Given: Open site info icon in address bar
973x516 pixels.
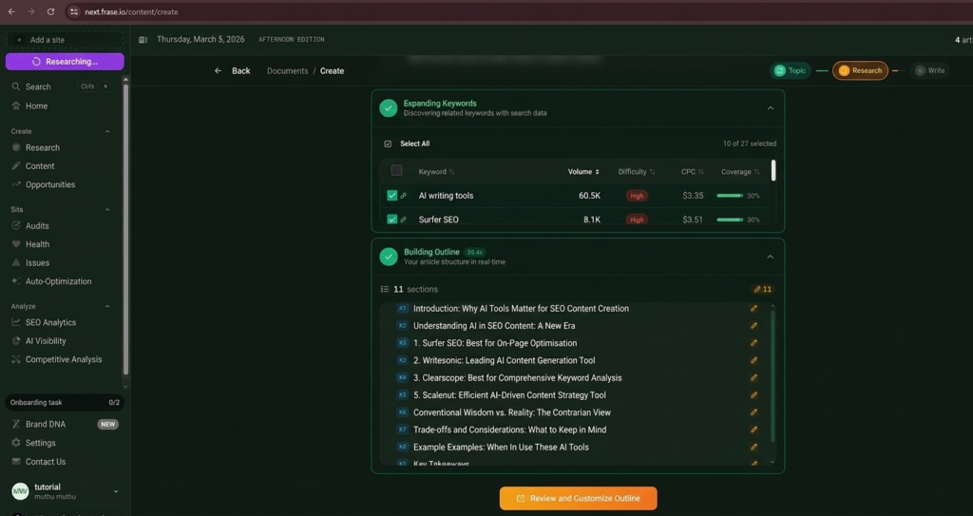Looking at the screenshot, I should [74, 11].
